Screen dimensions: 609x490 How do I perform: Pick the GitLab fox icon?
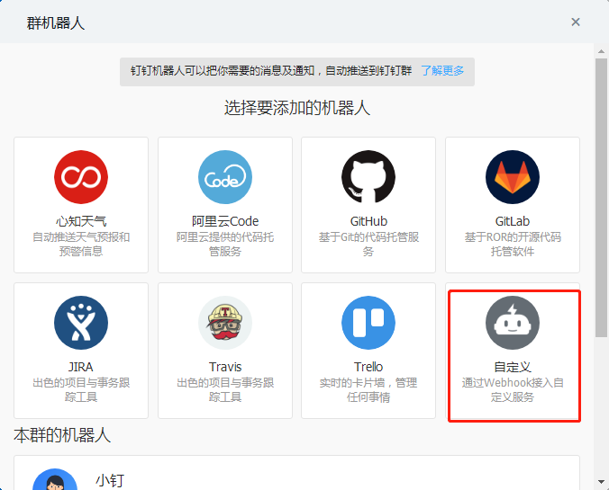pos(513,177)
